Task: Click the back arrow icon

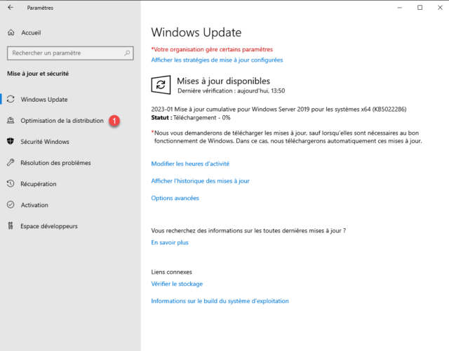Action: click(11, 8)
